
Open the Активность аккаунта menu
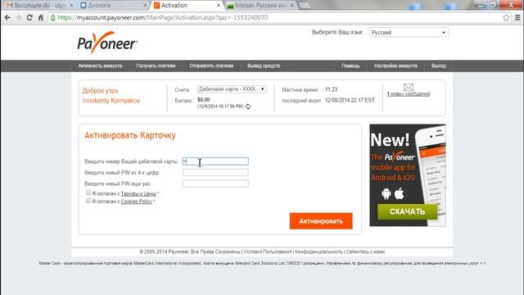(100, 66)
